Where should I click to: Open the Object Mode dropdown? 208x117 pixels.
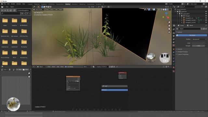pyautogui.click(x=39, y=9)
